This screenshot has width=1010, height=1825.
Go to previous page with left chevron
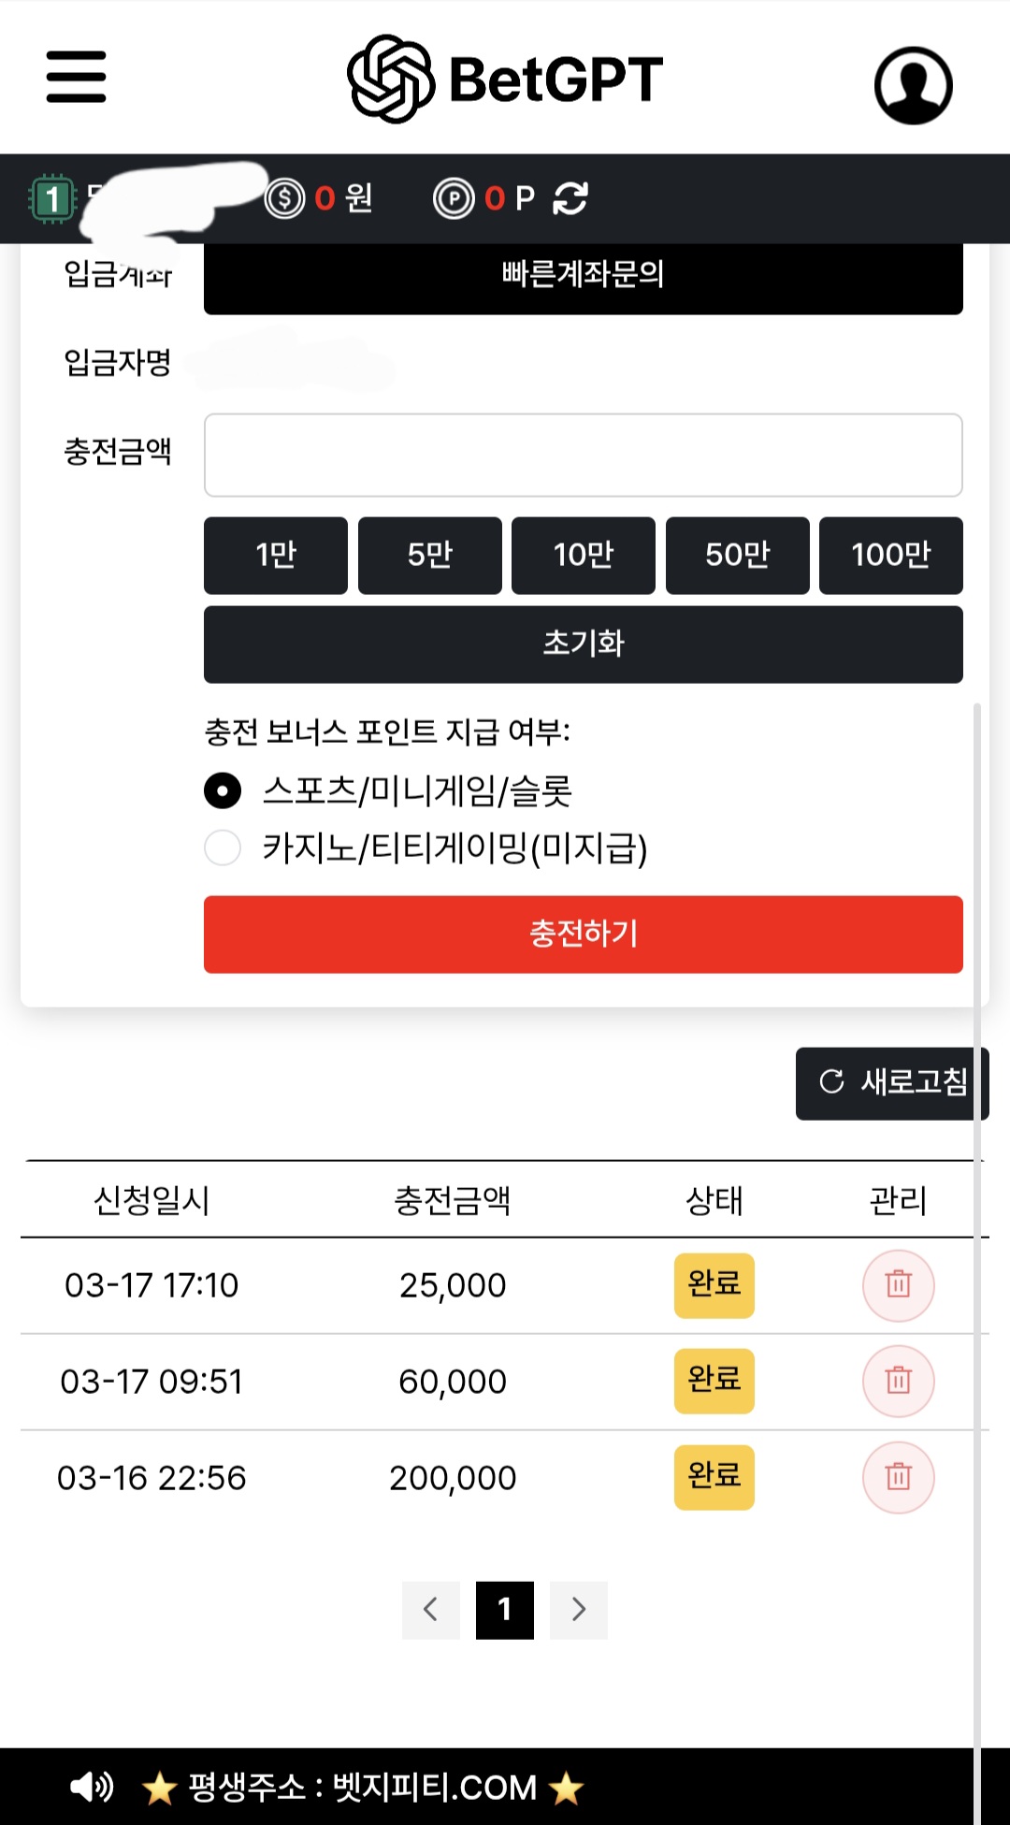pos(431,1610)
